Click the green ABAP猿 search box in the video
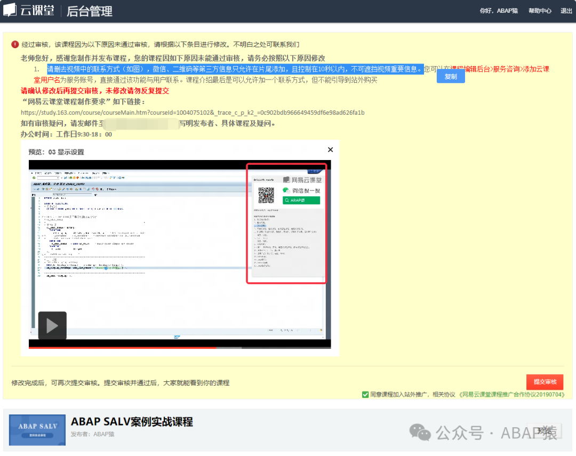This screenshot has width=576, height=456. tap(301, 200)
